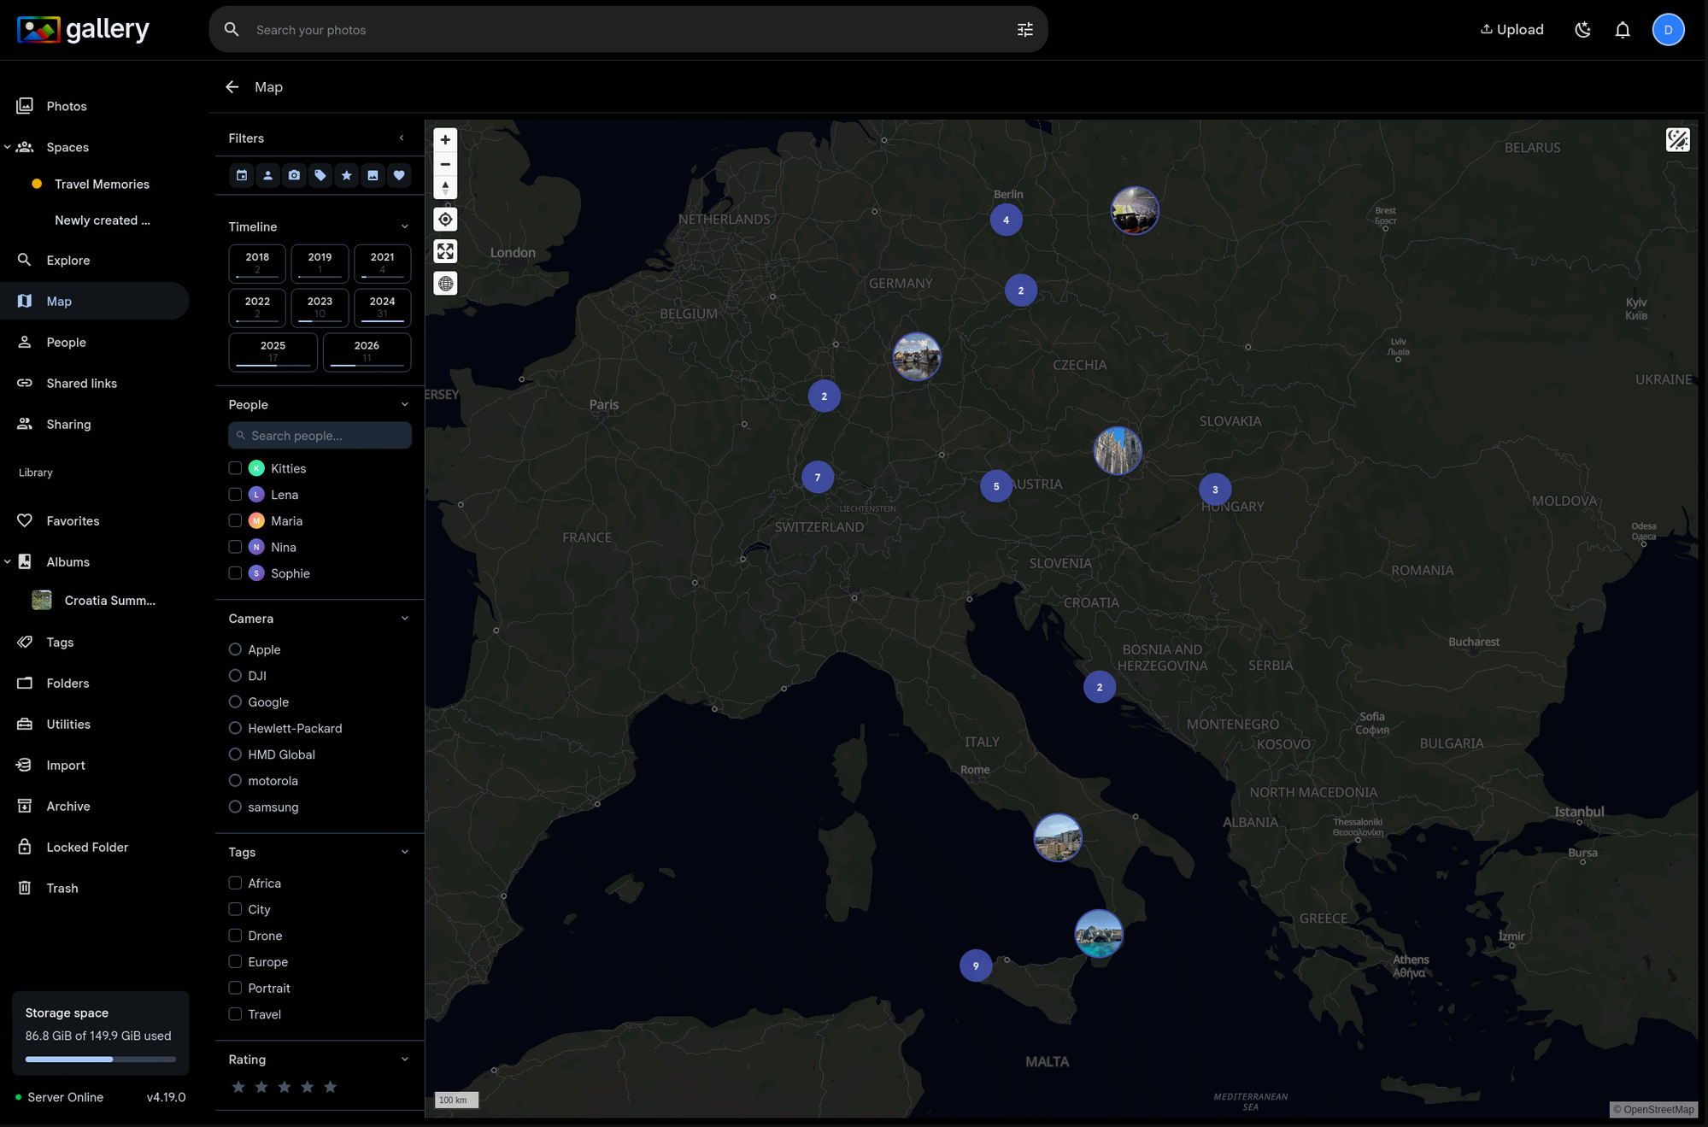The image size is (1708, 1127).
Task: Click the Upload button
Action: pyautogui.click(x=1511, y=28)
